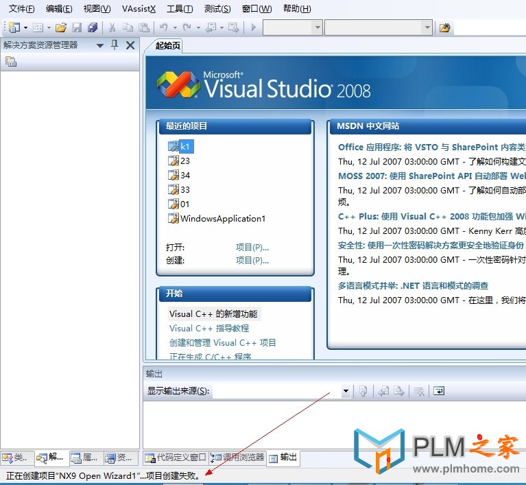Click the Solution Explorer properties toolbar icon

click(x=11, y=62)
